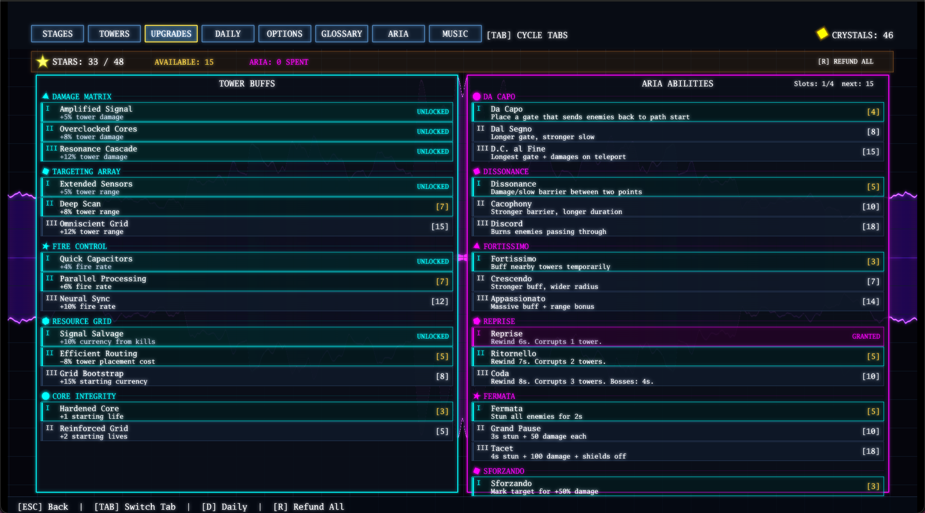
Task: Purchase the Deep Scan range upgrade
Action: [x=246, y=207]
